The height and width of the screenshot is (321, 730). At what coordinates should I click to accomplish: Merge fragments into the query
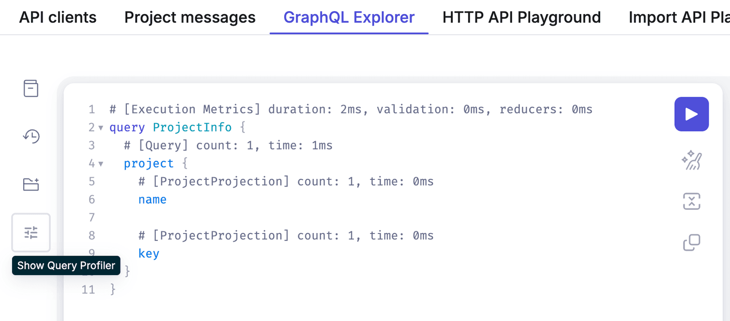coord(691,201)
